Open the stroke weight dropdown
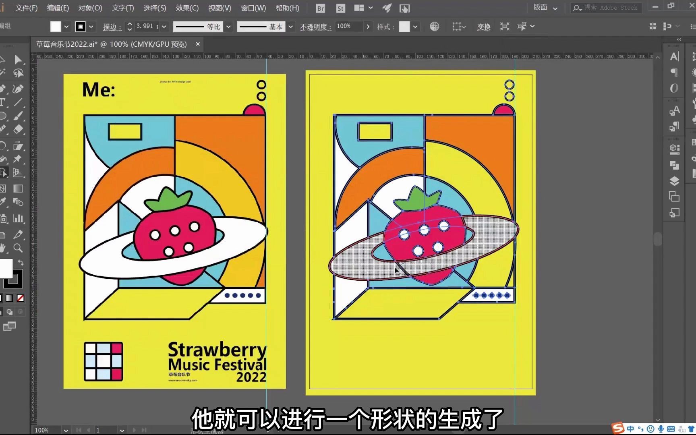Screen dimensions: 696x435 pos(164,27)
